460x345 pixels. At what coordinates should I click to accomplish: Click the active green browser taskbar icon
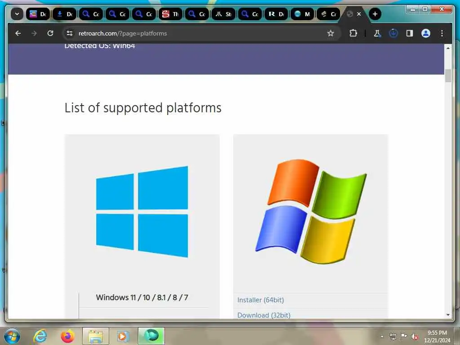coord(151,336)
